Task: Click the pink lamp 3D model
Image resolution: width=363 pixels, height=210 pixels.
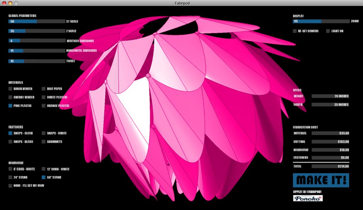Action: [x=183, y=109]
